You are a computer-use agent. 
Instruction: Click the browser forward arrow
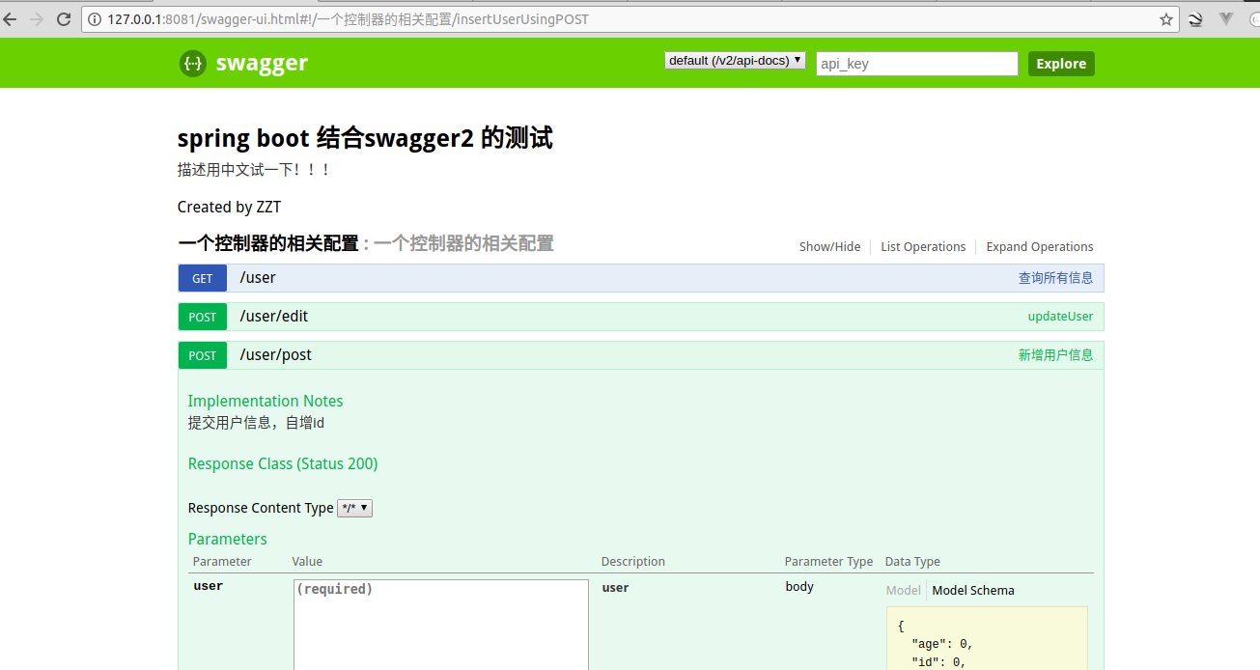[37, 18]
